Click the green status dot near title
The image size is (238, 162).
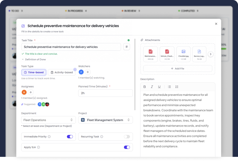129,40
